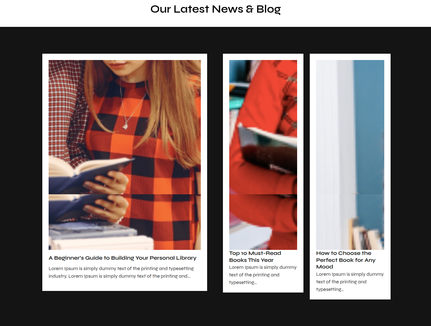Click the open book held against red jacket
Screen dimensions: 431x326
click(267, 148)
